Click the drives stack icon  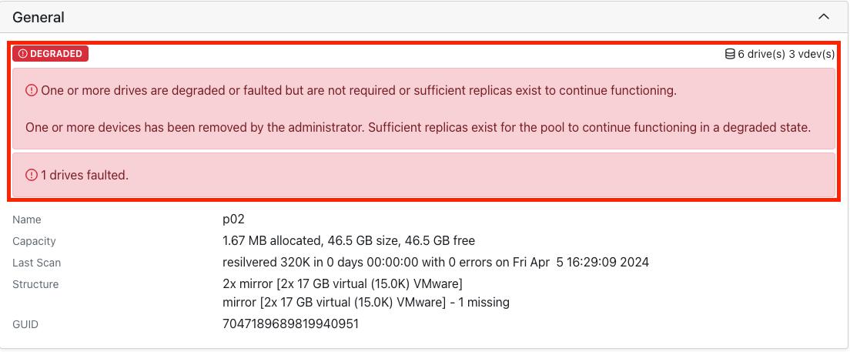point(730,54)
